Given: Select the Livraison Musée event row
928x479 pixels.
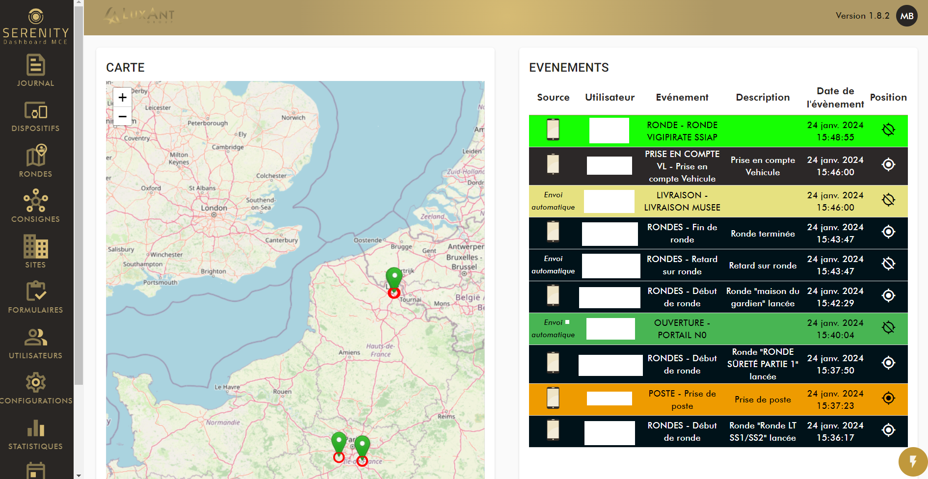Looking at the screenshot, I should (x=682, y=201).
